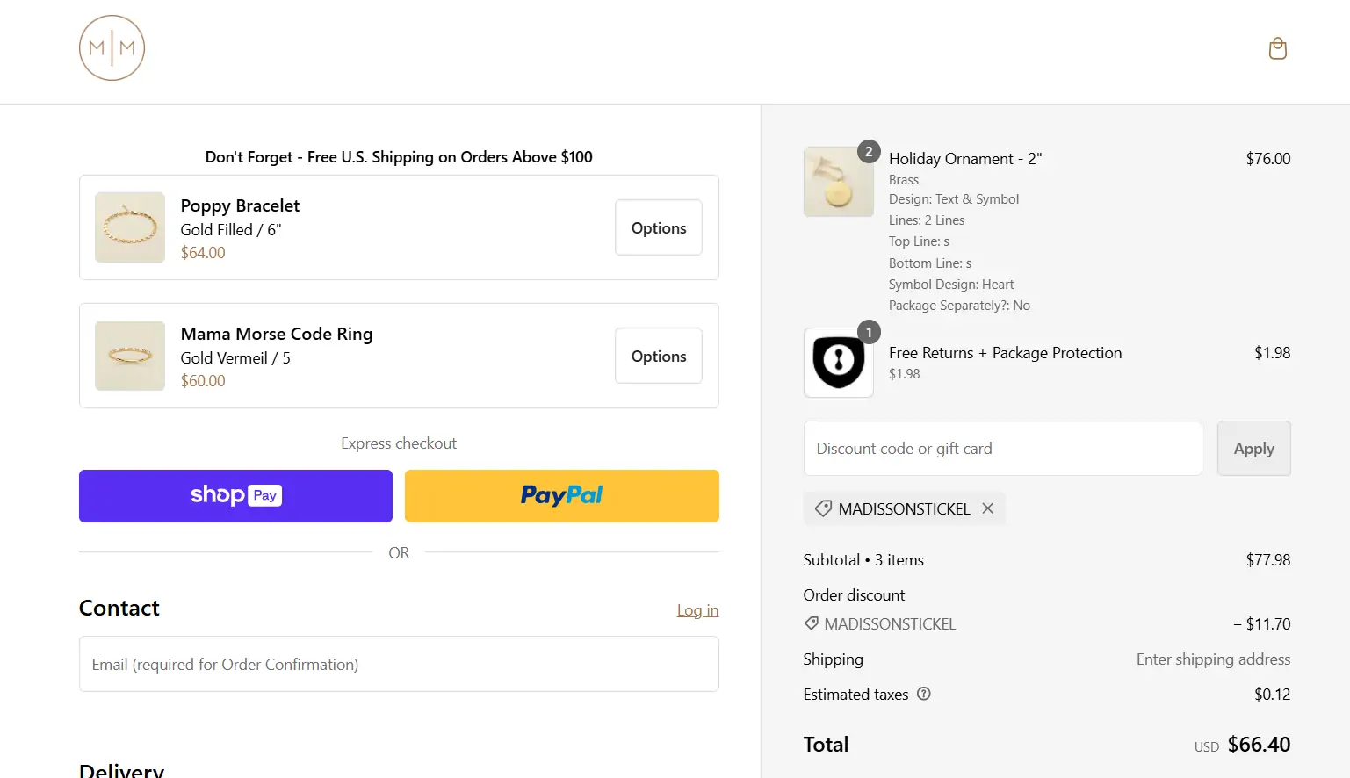Check out using PayPal button
Screen dimensions: 1350x778
pyautogui.click(x=561, y=496)
